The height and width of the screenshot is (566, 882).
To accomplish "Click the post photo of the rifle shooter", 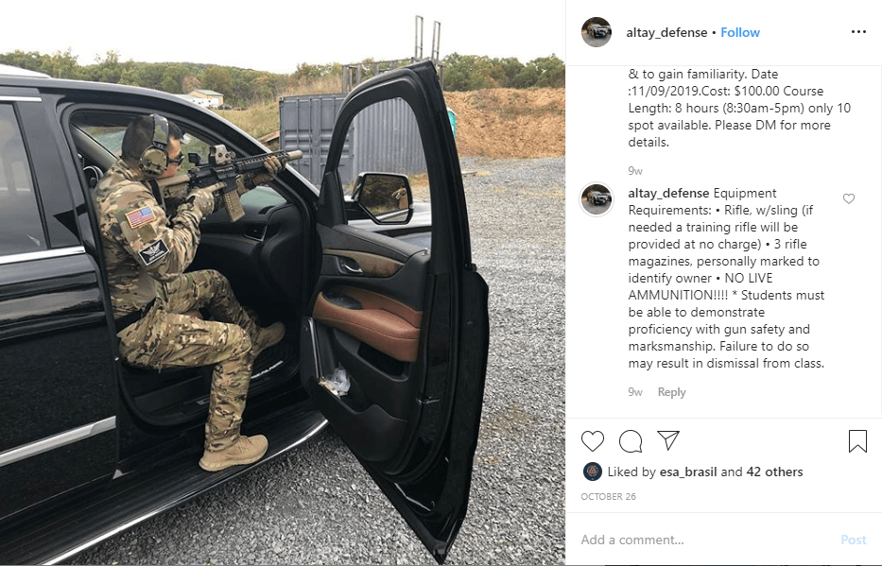I will pyautogui.click(x=283, y=283).
